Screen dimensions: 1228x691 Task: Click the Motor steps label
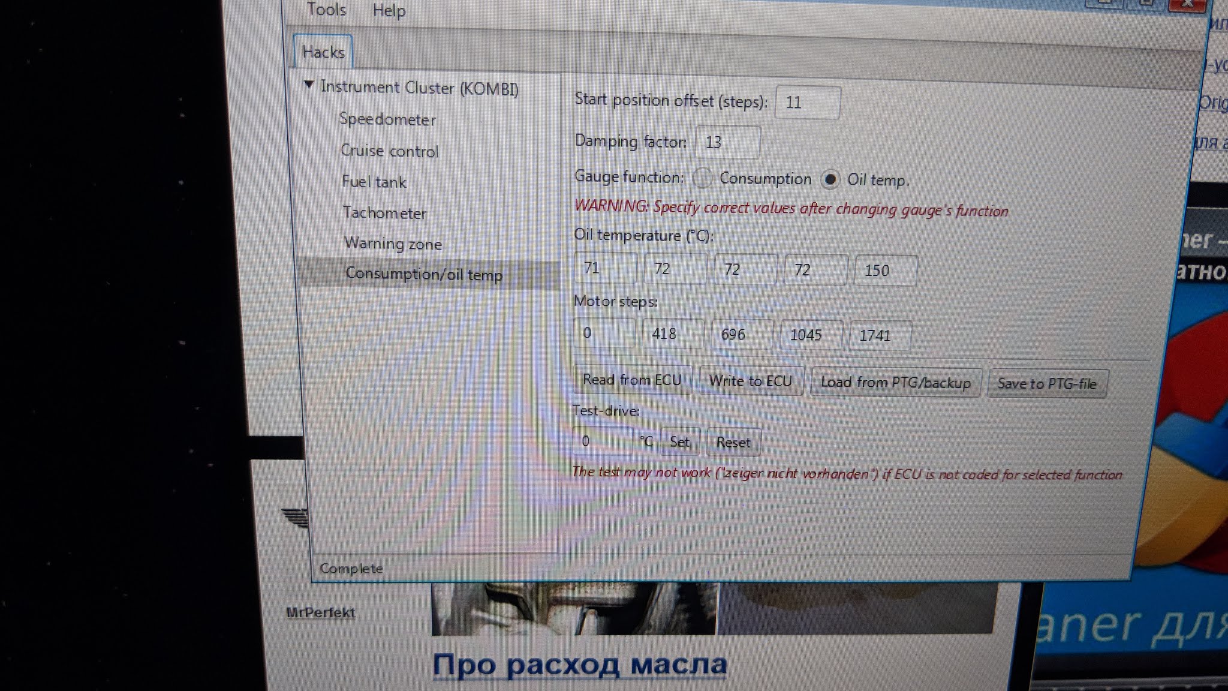coord(616,301)
